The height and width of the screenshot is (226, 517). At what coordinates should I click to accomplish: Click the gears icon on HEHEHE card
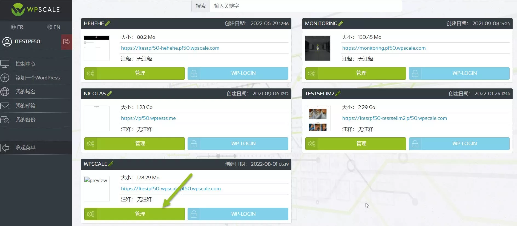click(x=91, y=73)
